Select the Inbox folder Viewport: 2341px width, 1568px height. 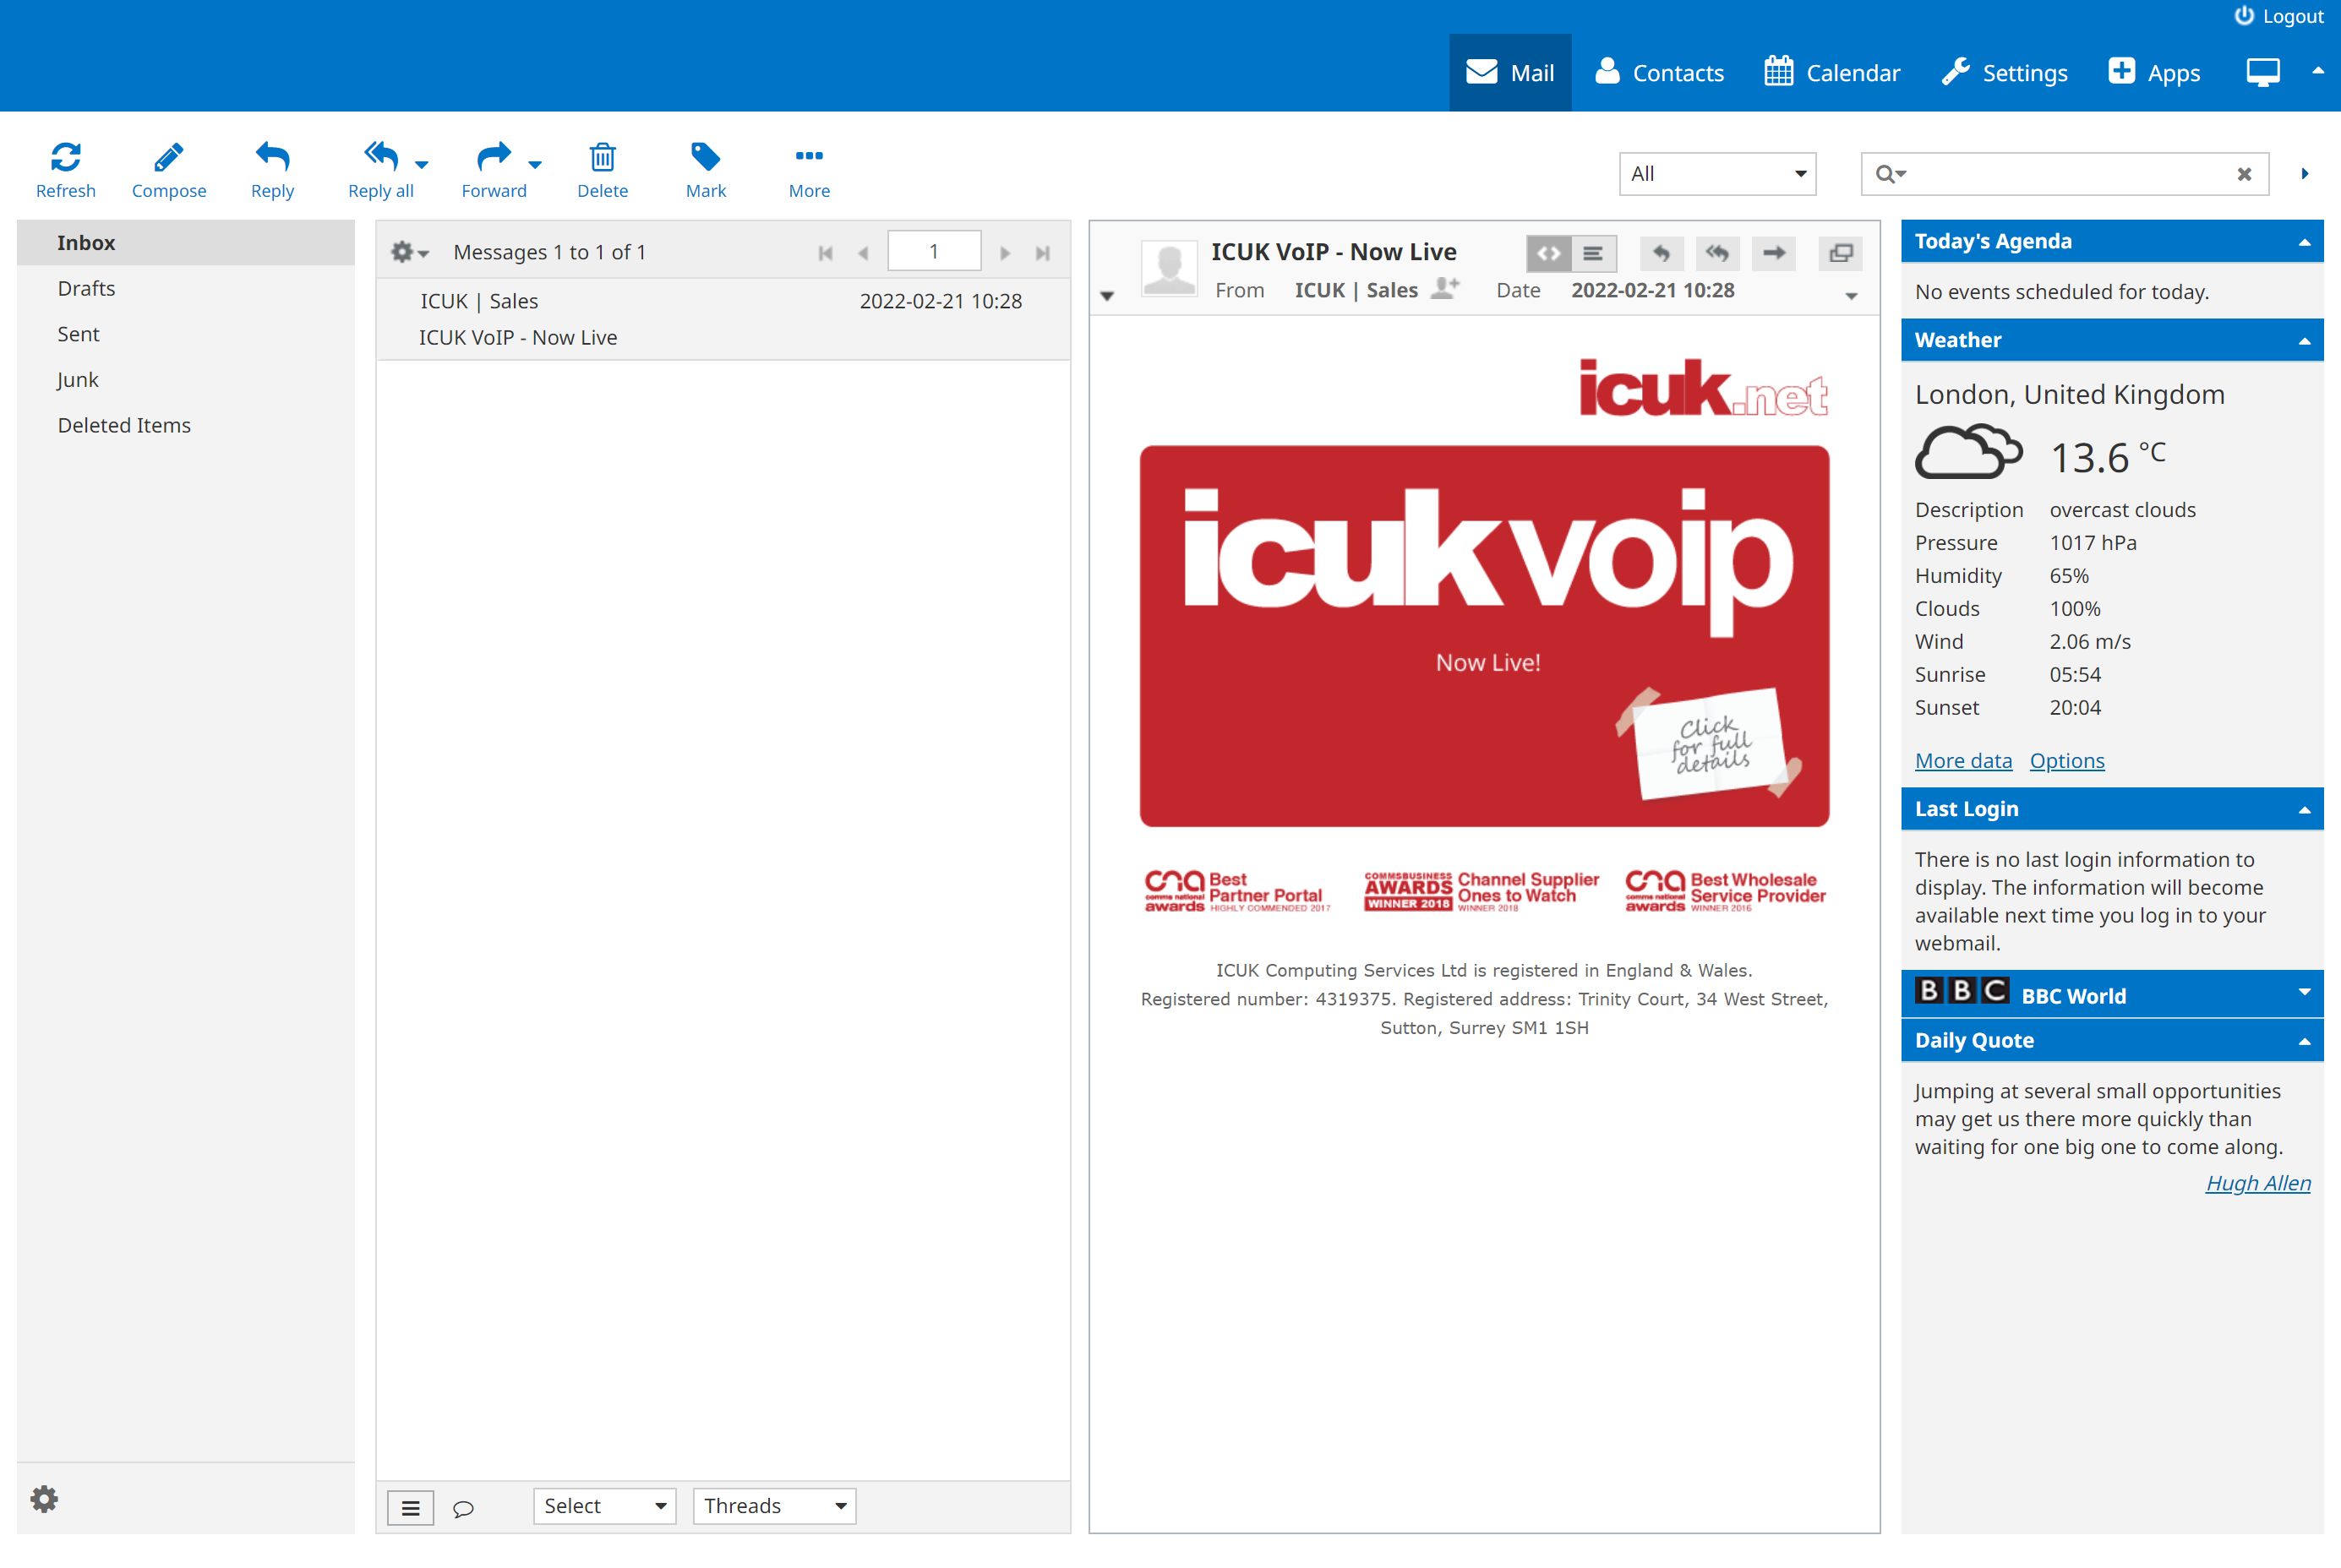(186, 243)
